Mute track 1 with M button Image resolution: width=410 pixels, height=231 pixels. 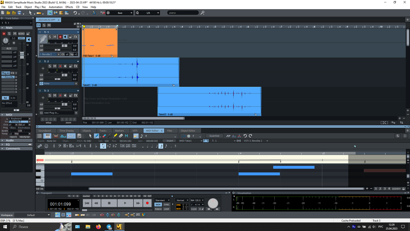[x=55, y=37]
